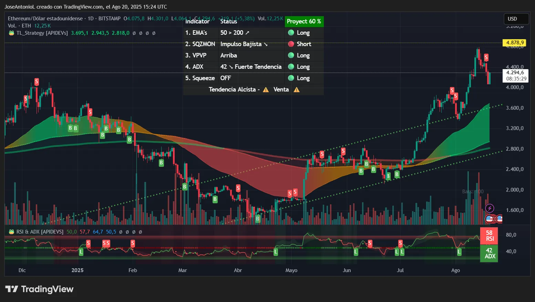The image size is (535, 302).
Task: Open the USD currency selector top right
Action: coord(516,19)
